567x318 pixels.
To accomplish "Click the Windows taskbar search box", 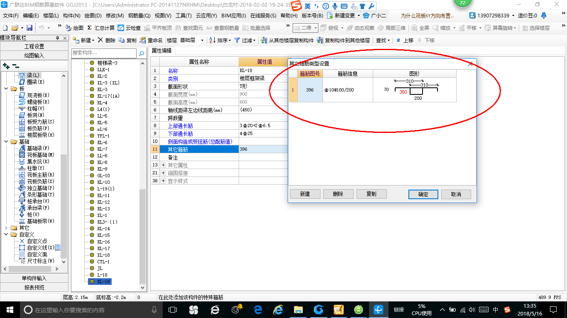I will click(x=91, y=309).
